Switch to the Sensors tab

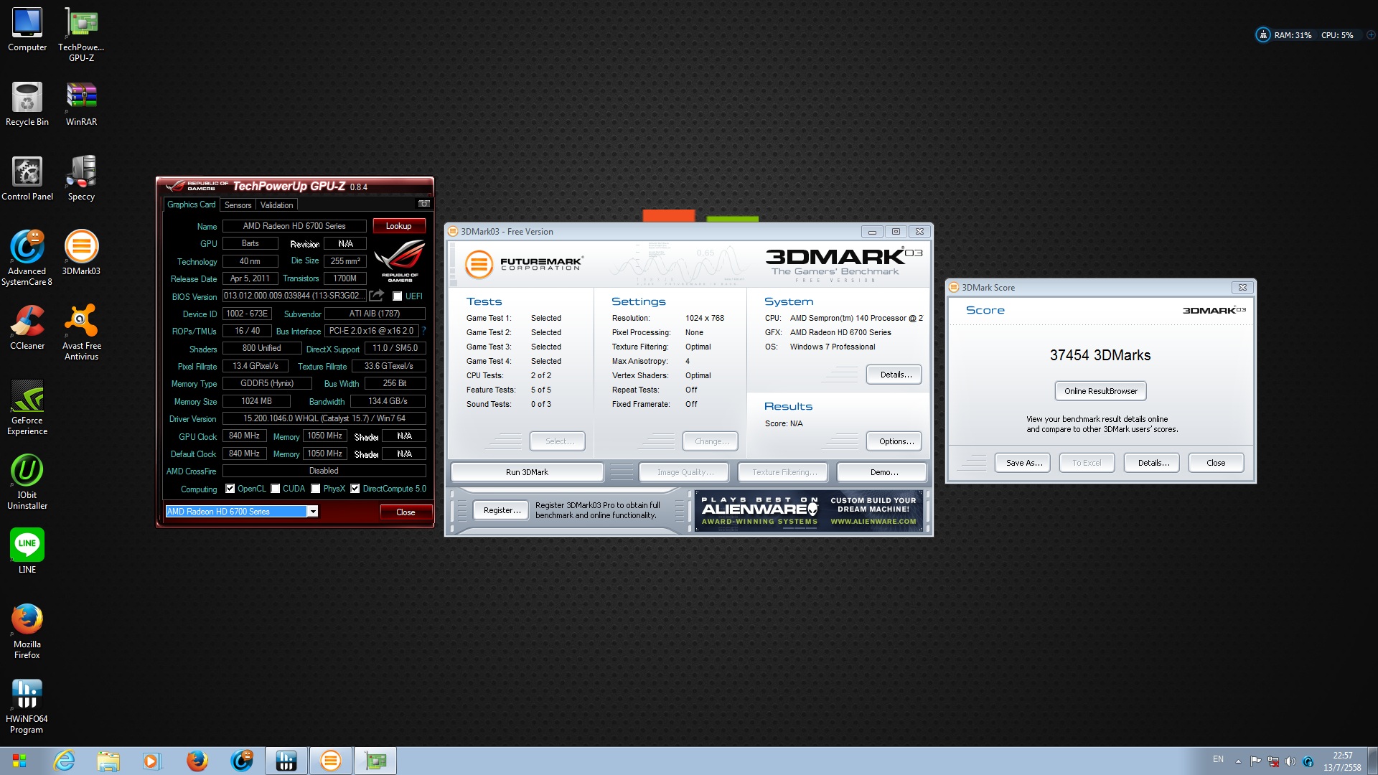pyautogui.click(x=238, y=205)
